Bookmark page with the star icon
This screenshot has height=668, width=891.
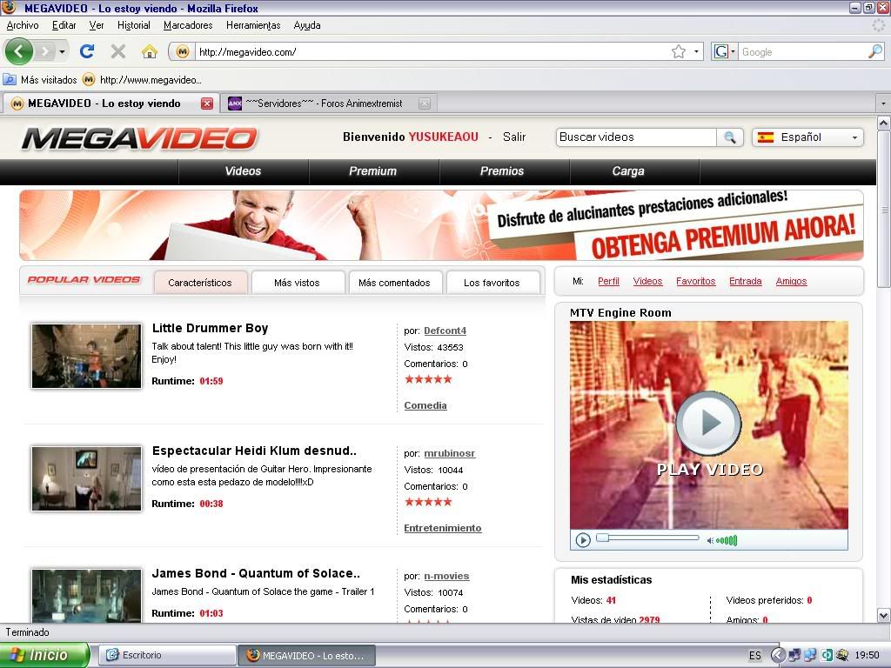point(679,51)
